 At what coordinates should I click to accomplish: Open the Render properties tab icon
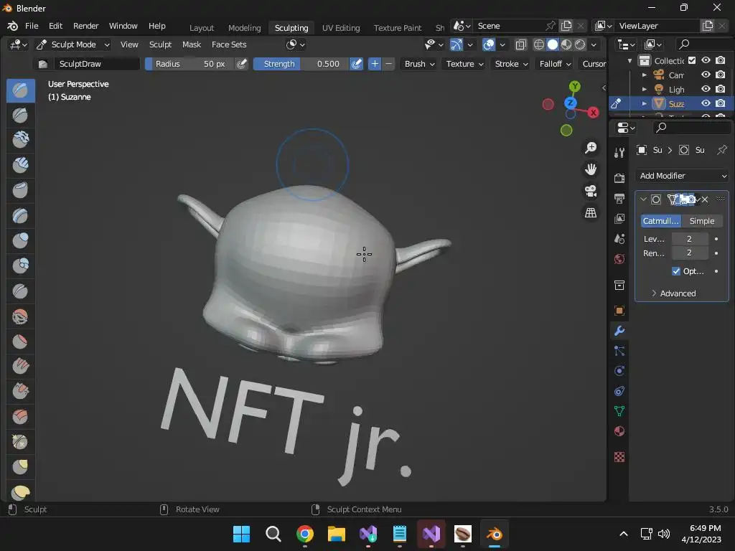pos(619,178)
